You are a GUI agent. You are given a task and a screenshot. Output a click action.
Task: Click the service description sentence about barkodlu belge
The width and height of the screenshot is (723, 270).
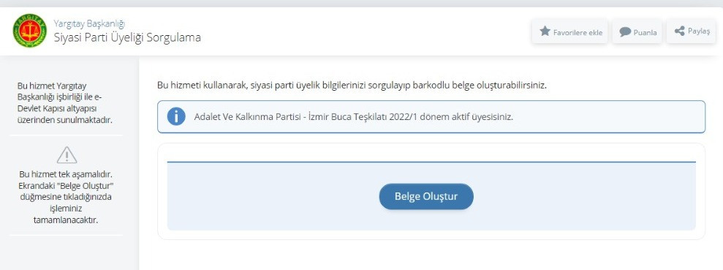coord(352,86)
